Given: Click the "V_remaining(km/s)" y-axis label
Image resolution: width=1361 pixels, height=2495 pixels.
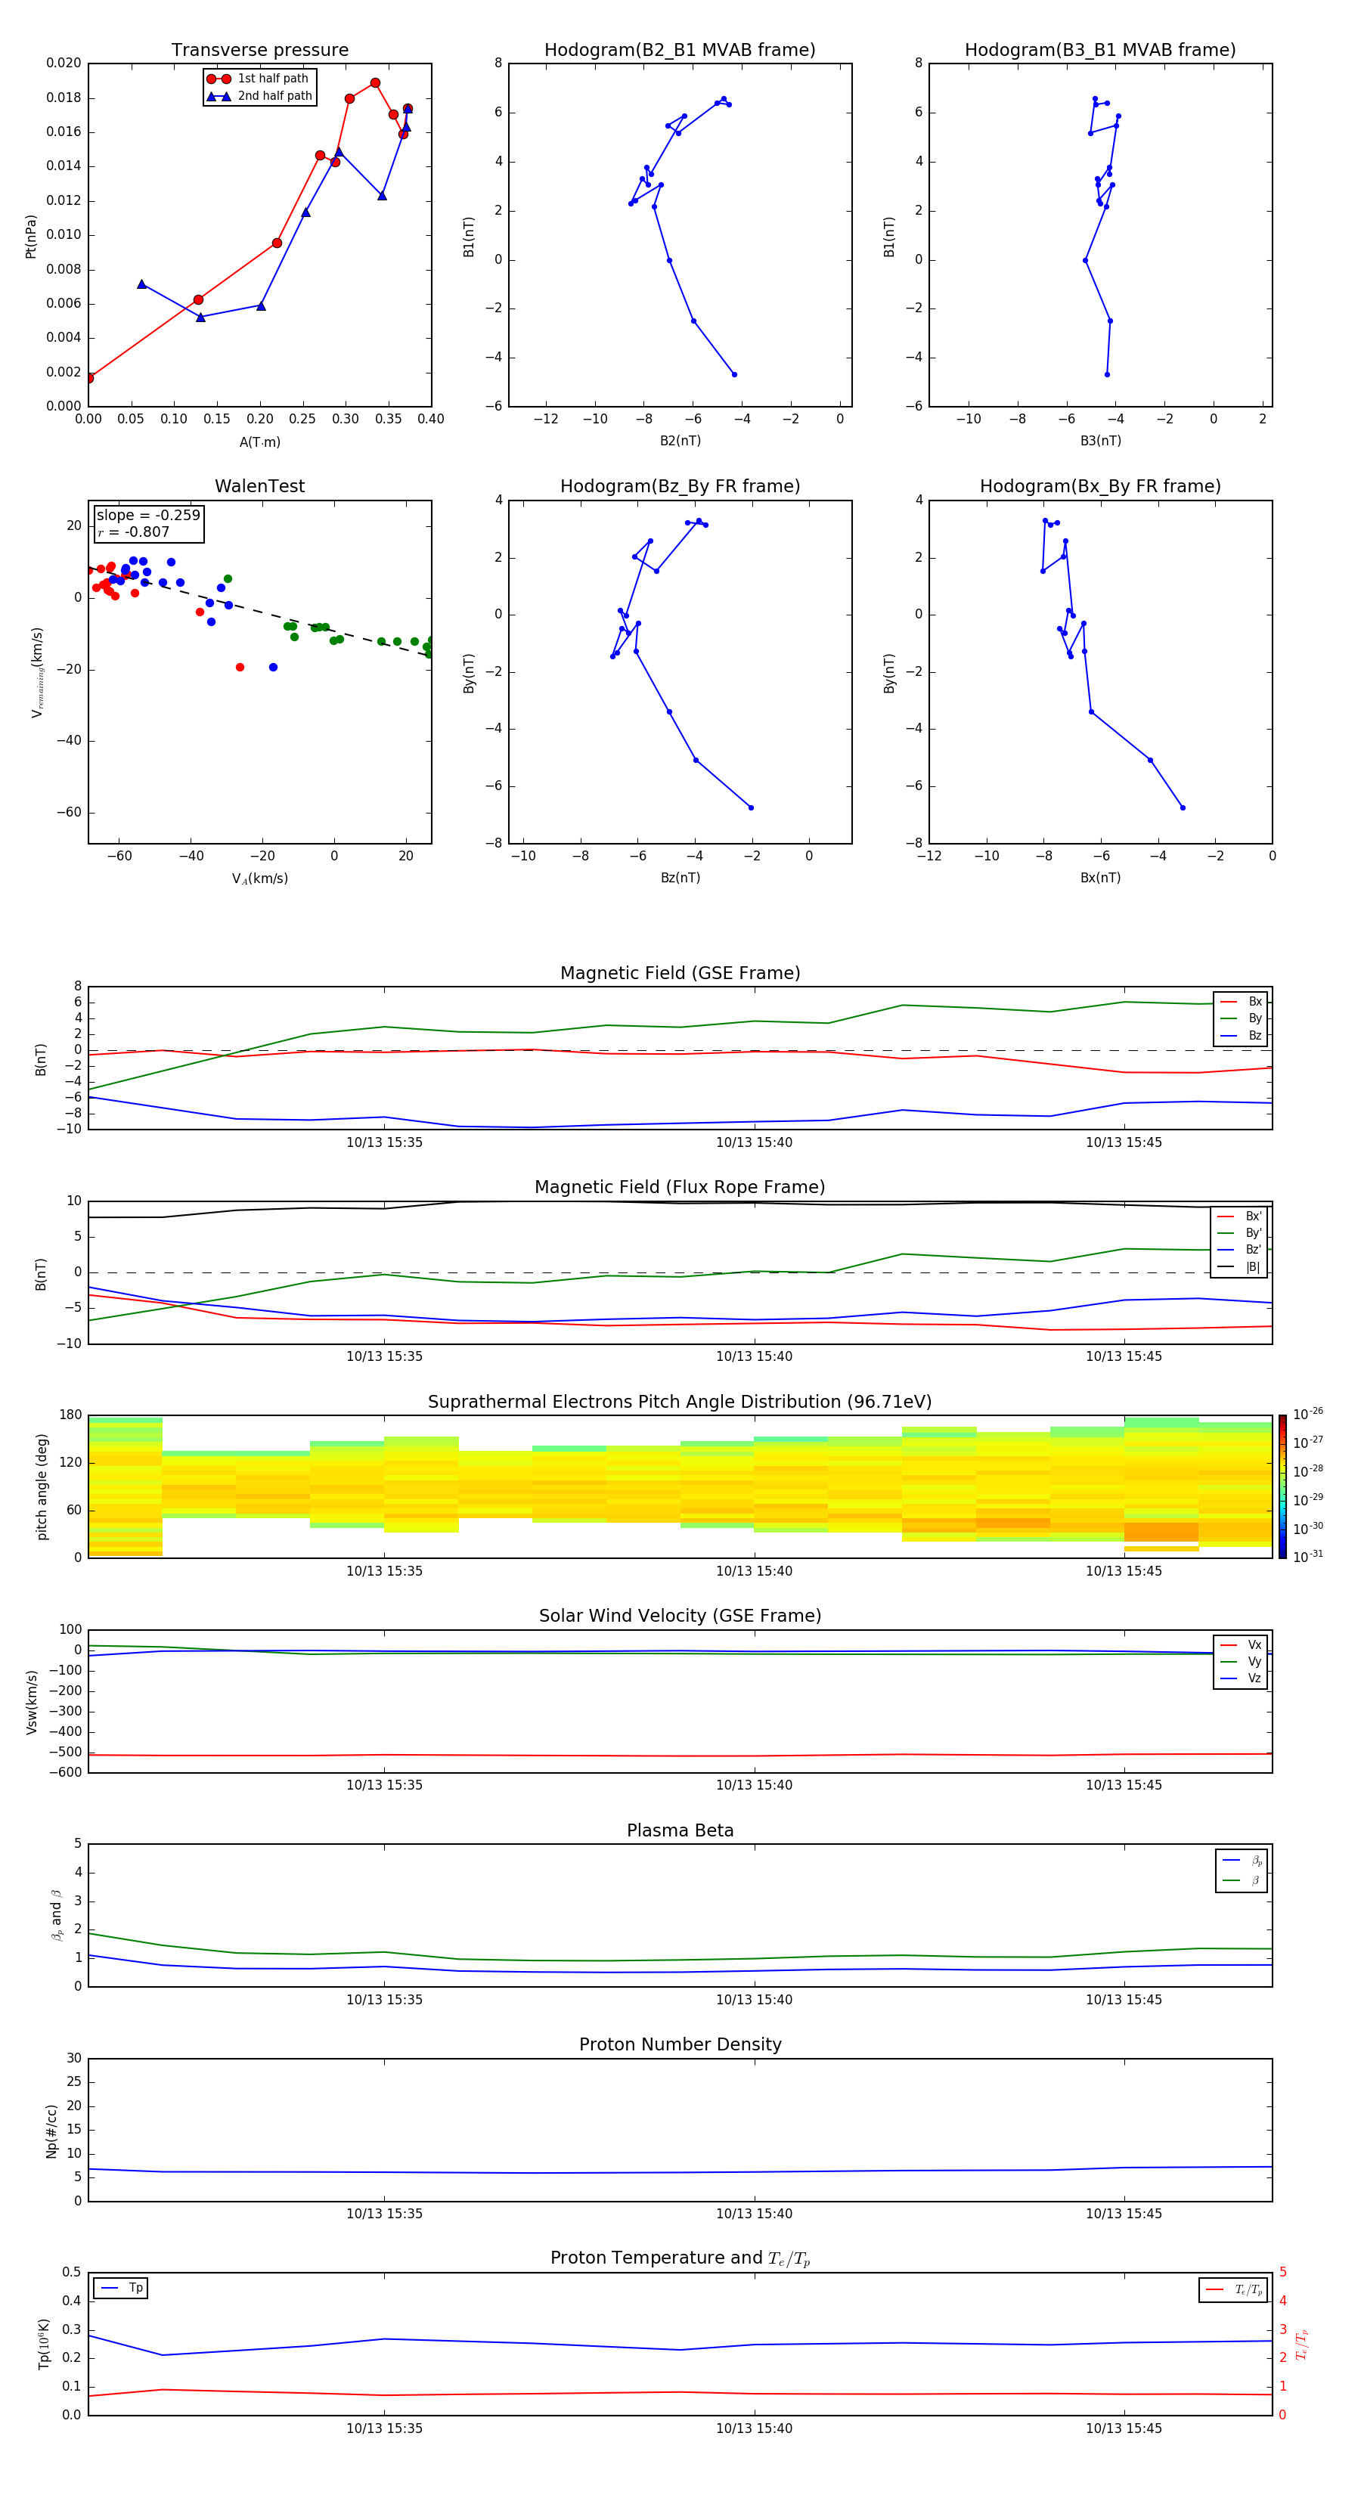Looking at the screenshot, I should (x=38, y=672).
